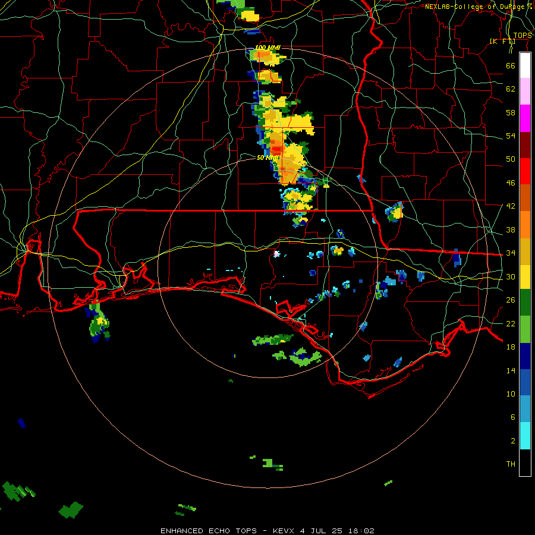Click the '14' legend value
The image size is (535, 535).
pos(511,370)
